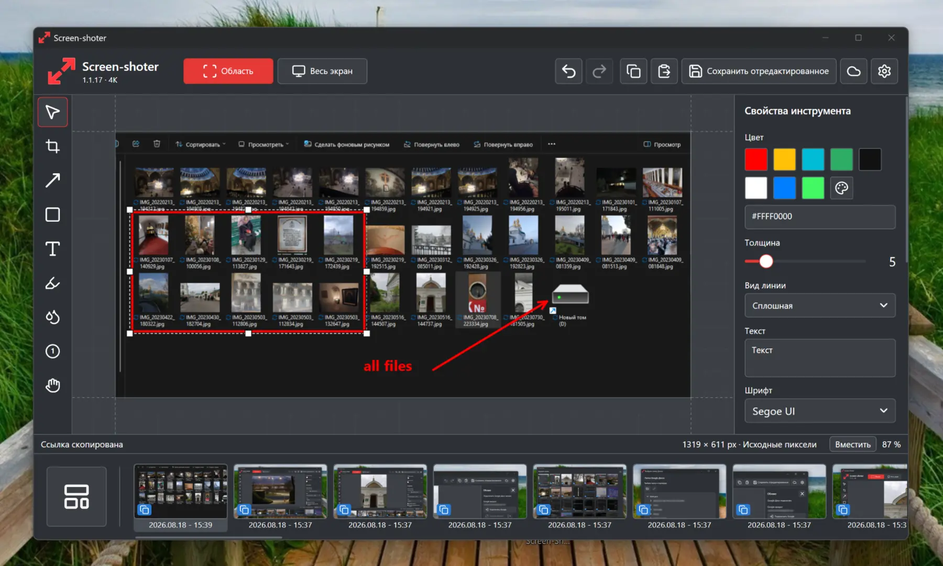Choose the highlighter marker tool
Viewport: 943px width, 566px height.
coord(52,283)
